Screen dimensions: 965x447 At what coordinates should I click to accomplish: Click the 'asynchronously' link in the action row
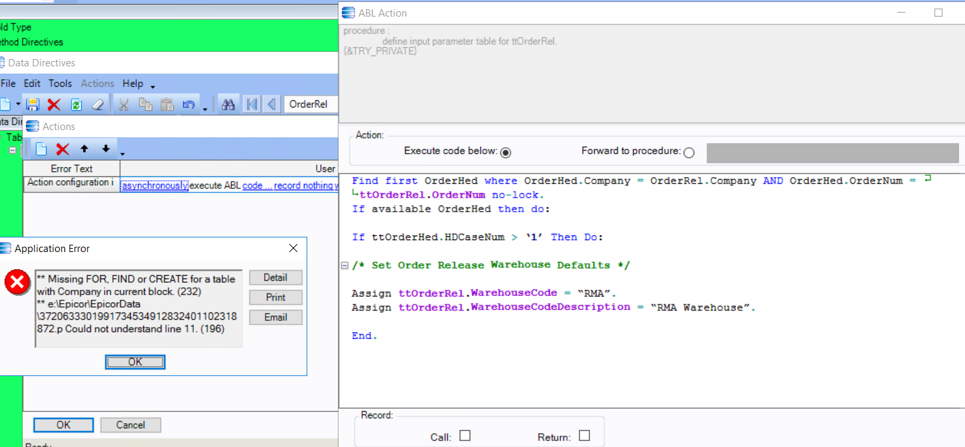pos(155,186)
